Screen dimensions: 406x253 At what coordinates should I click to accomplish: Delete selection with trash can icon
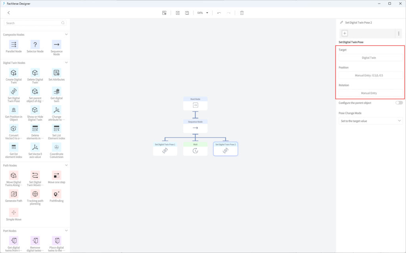point(242,13)
